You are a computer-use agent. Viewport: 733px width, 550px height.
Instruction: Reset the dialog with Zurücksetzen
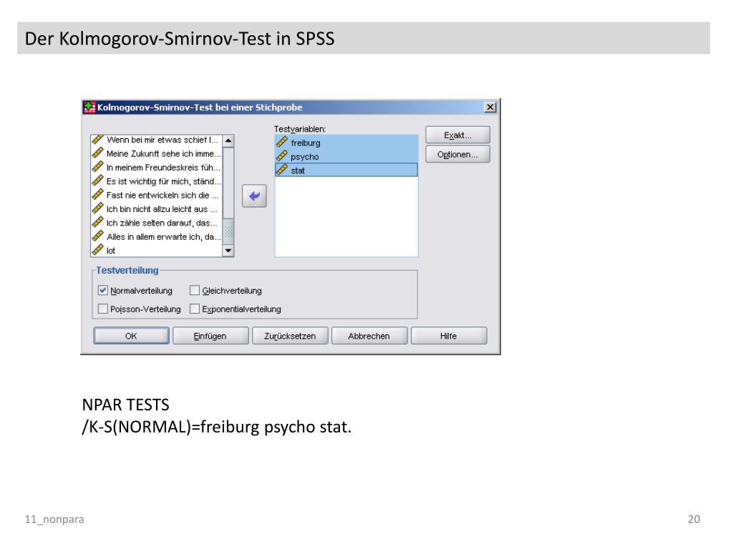coord(290,336)
